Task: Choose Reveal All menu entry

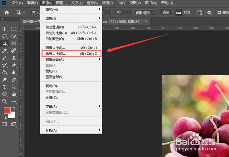Action: pos(71,77)
